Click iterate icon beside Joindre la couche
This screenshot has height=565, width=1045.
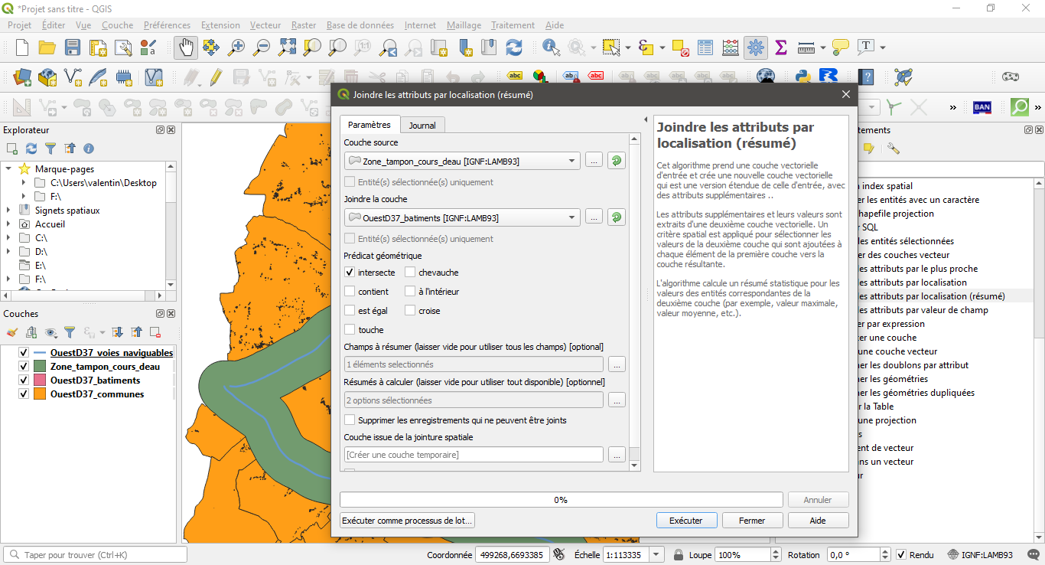tap(616, 217)
